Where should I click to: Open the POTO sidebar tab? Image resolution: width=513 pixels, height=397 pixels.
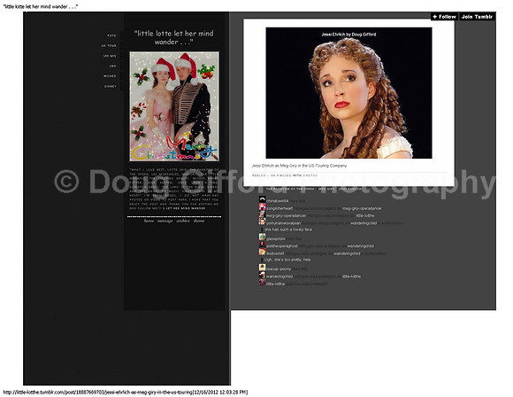111,35
